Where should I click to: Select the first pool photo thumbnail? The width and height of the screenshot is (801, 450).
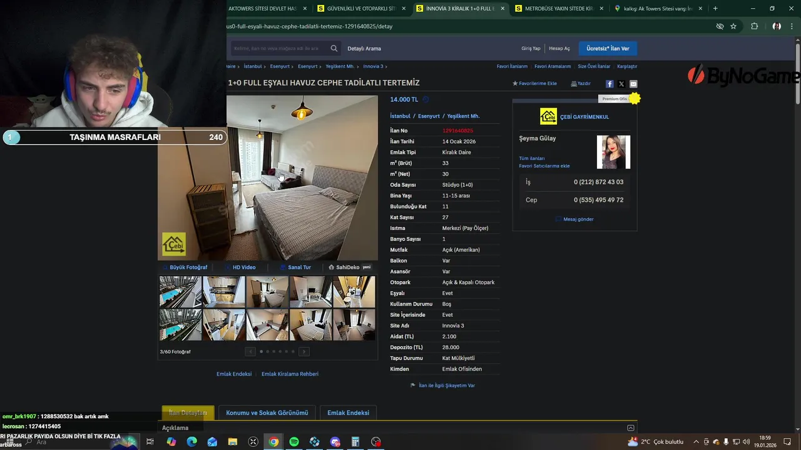(180, 292)
